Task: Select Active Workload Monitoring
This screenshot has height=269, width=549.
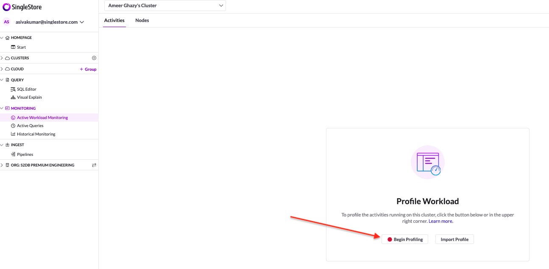Action: (42, 117)
